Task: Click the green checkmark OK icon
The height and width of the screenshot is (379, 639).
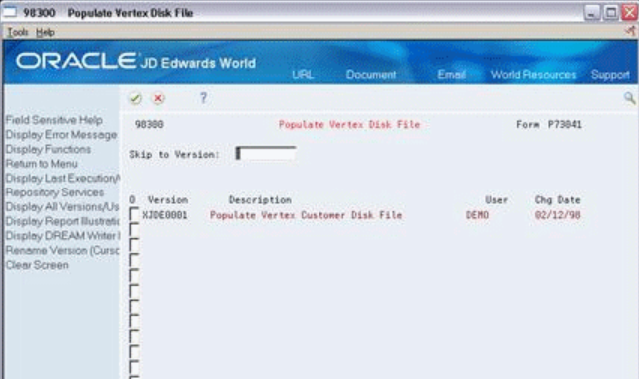Action: click(x=135, y=98)
